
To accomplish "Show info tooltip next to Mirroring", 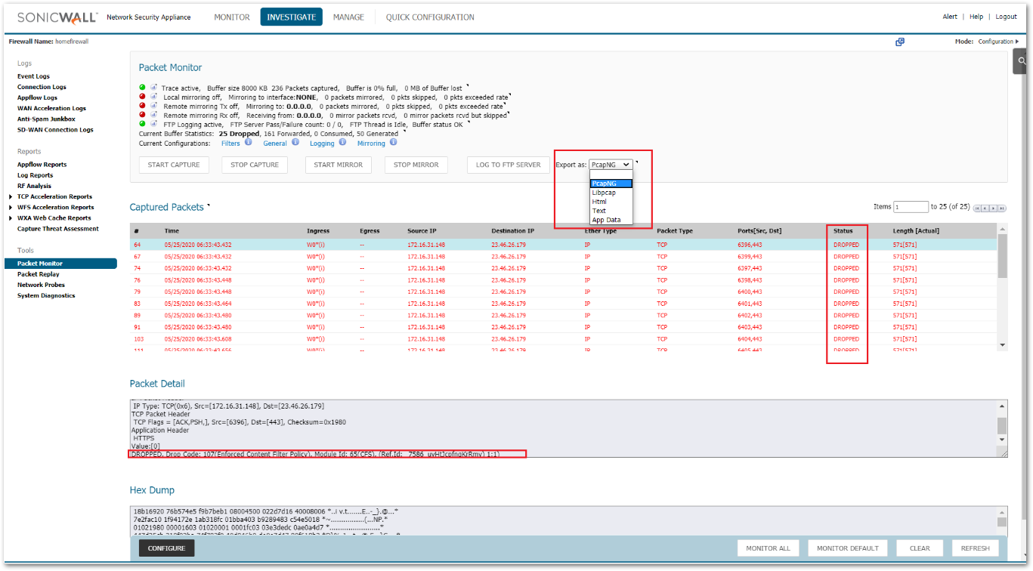I will [394, 142].
